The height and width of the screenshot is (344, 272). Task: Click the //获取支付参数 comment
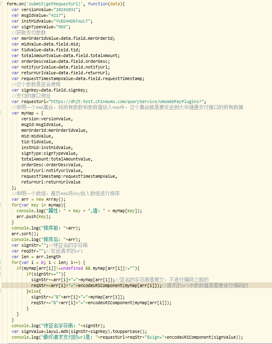click(x=29, y=32)
